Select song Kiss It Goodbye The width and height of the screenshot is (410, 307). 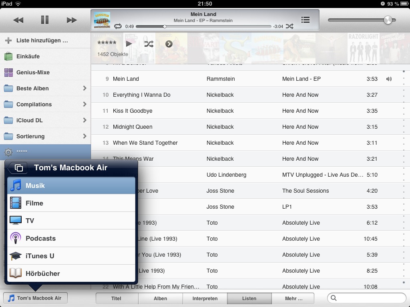[133, 111]
